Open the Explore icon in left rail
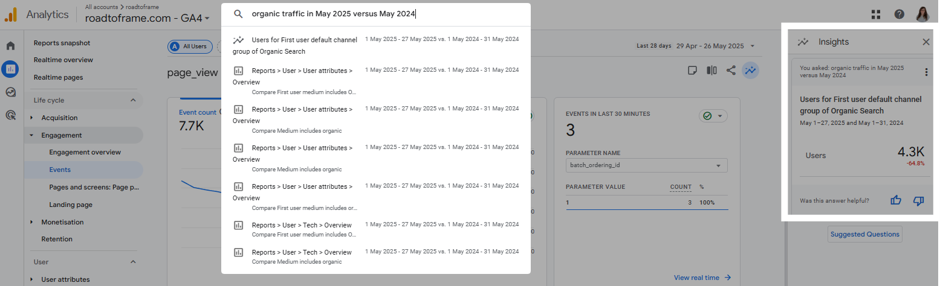Screen dimensions: 940x286 10,92
